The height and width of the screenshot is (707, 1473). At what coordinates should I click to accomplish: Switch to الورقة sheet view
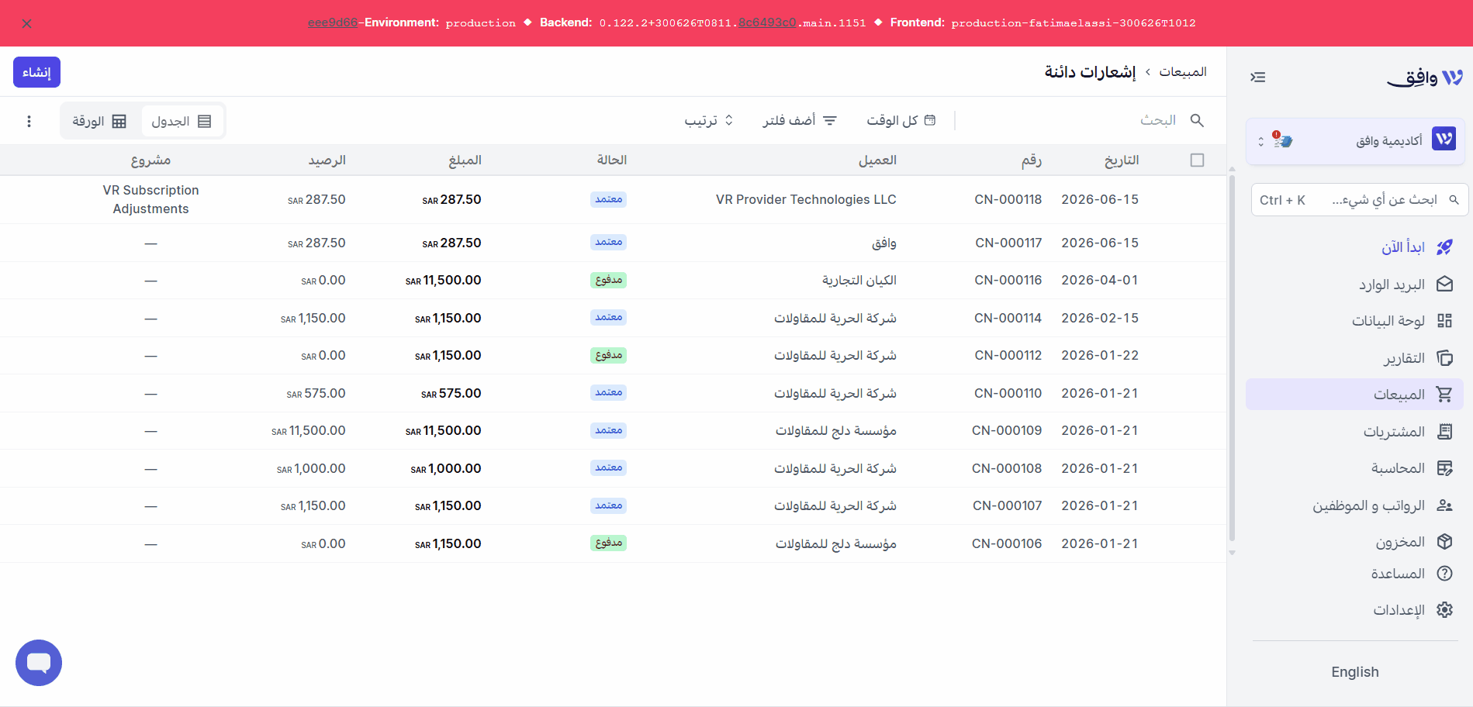pyautogui.click(x=99, y=122)
